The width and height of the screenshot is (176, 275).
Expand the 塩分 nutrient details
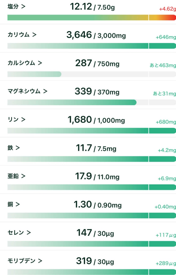pos(16,6)
